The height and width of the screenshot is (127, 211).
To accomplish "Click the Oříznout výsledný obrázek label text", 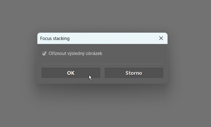I will pyautogui.click(x=75, y=53).
